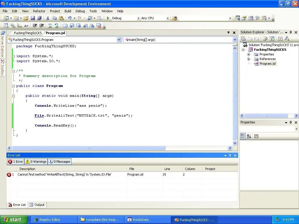
Task: Toggle auto-hide pin on Properties panel
Action: click(x=291, y=122)
